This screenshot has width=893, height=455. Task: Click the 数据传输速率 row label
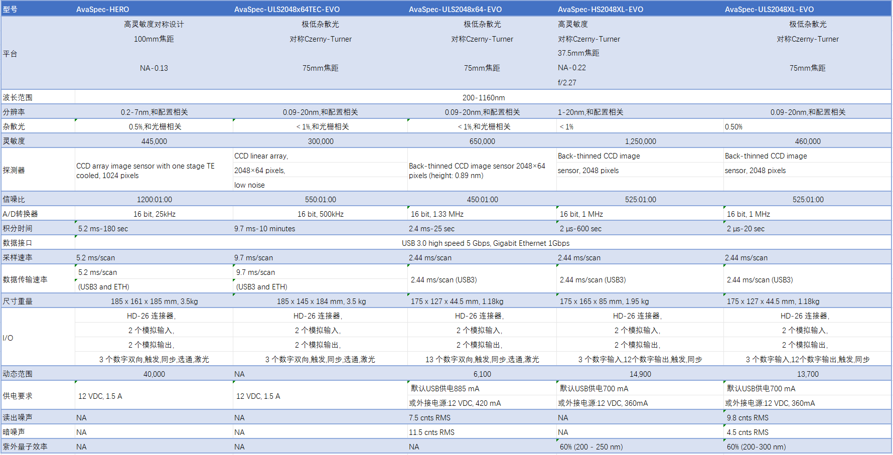click(x=38, y=279)
